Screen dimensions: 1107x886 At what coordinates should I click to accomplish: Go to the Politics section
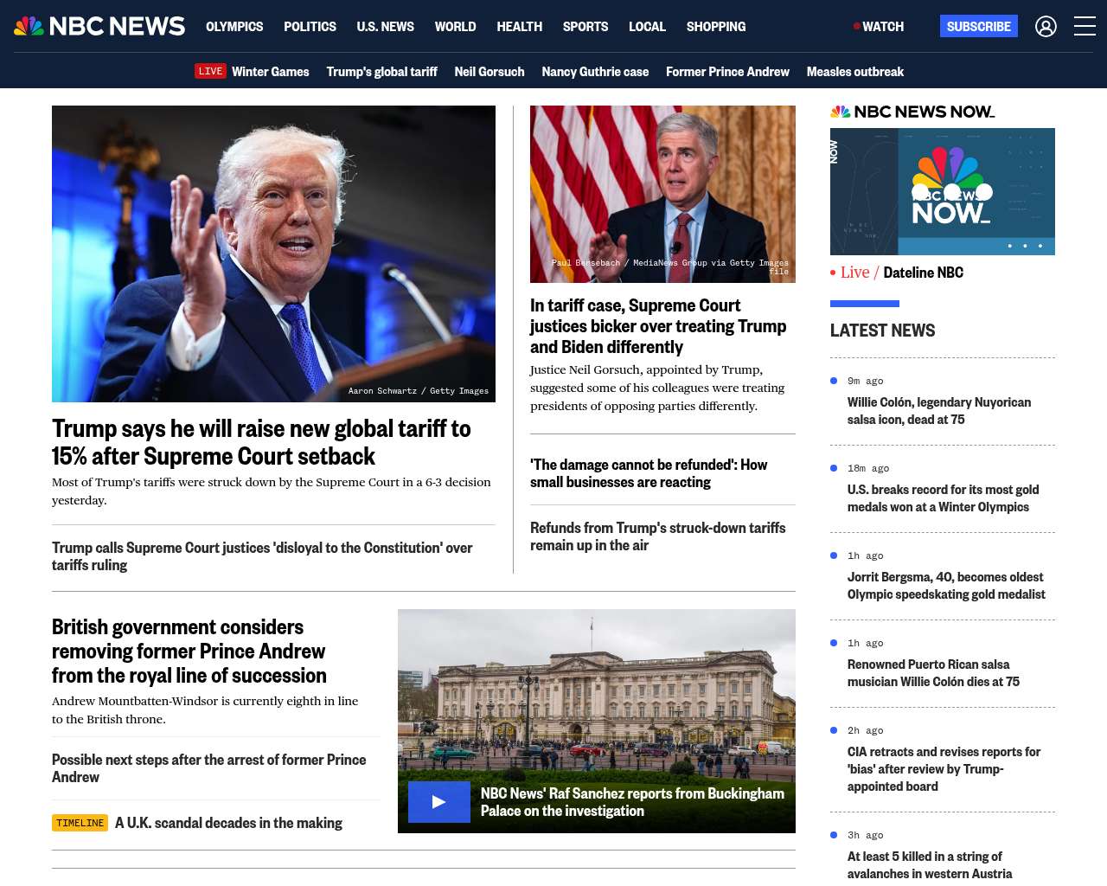(x=310, y=27)
